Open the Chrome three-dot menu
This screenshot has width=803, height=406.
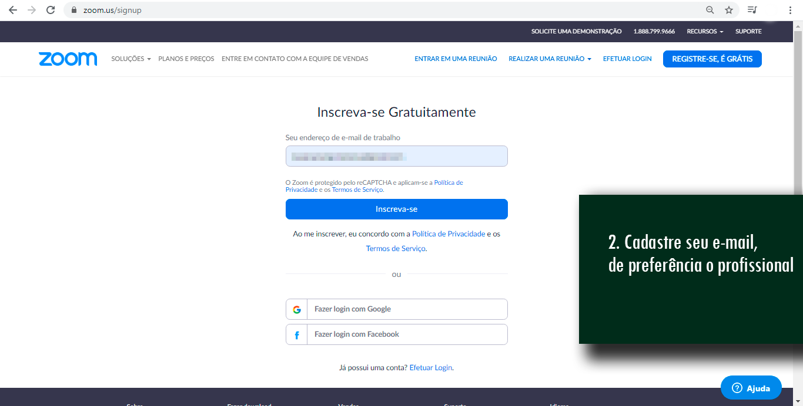pos(789,10)
